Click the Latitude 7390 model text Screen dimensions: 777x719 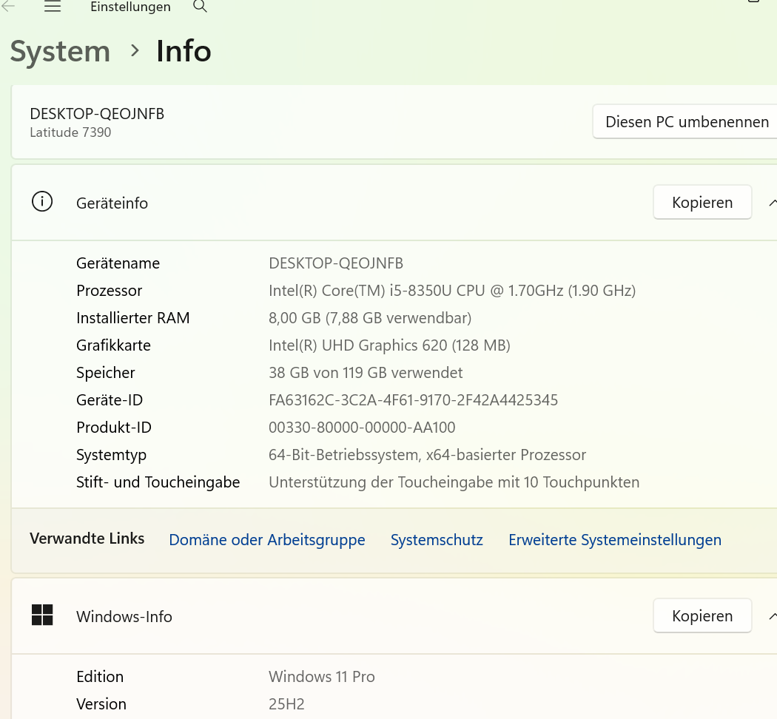click(70, 132)
